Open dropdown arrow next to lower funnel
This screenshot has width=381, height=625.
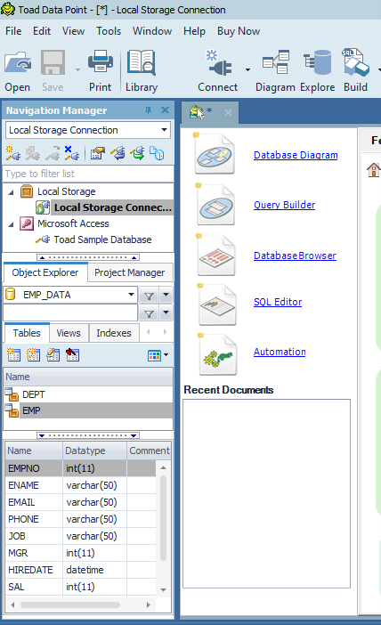click(166, 313)
